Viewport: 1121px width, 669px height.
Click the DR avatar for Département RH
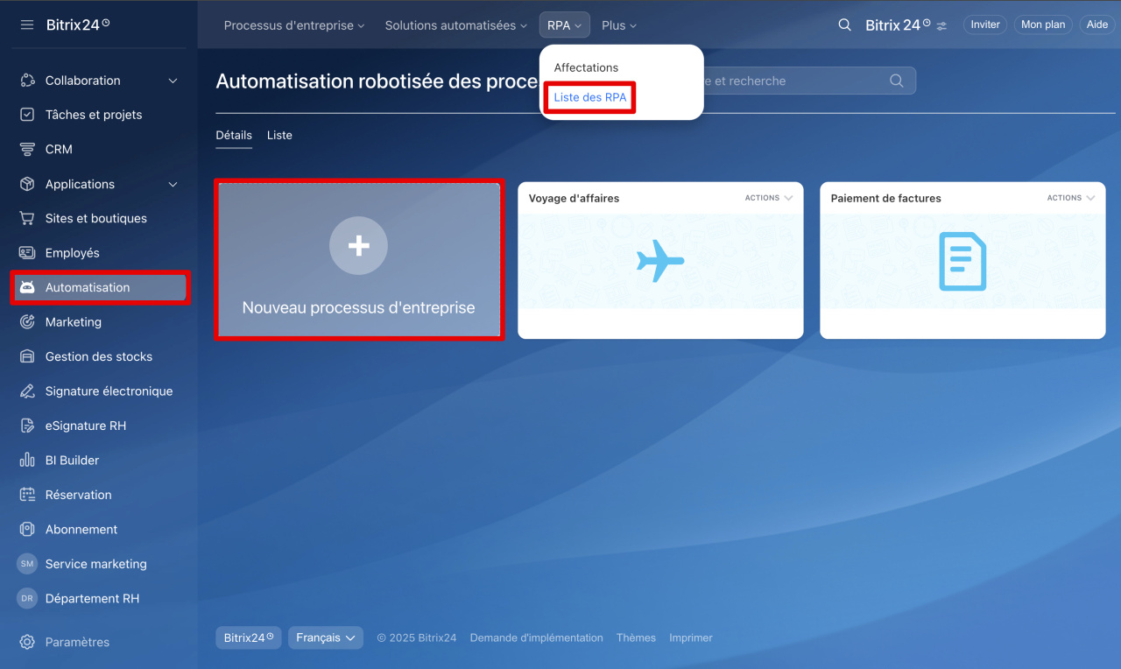click(27, 599)
